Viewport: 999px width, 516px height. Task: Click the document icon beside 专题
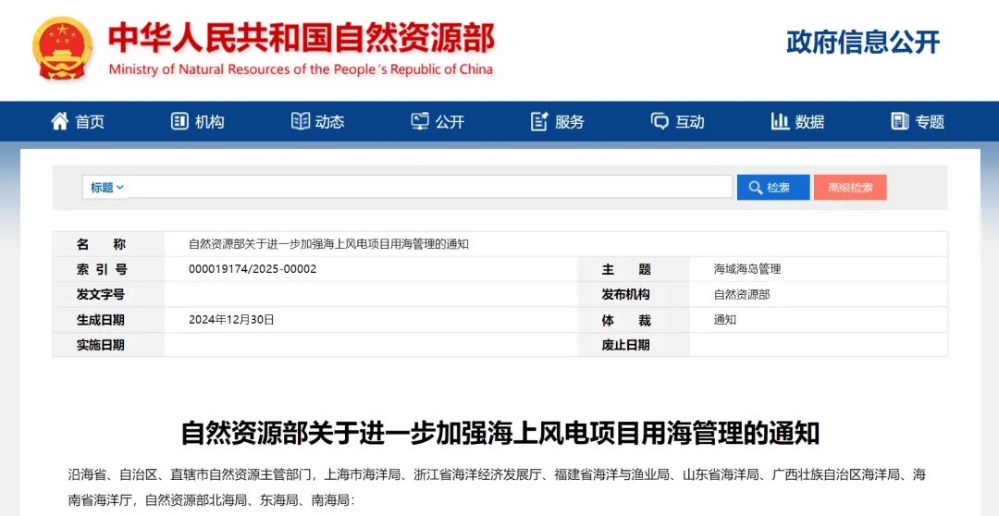(x=900, y=121)
